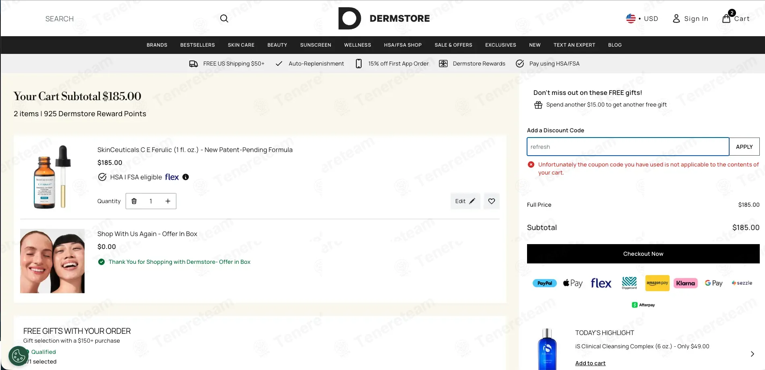This screenshot has height=370, width=765.
Task: Delete CE Ferulic using trash icon
Action: tap(134, 201)
